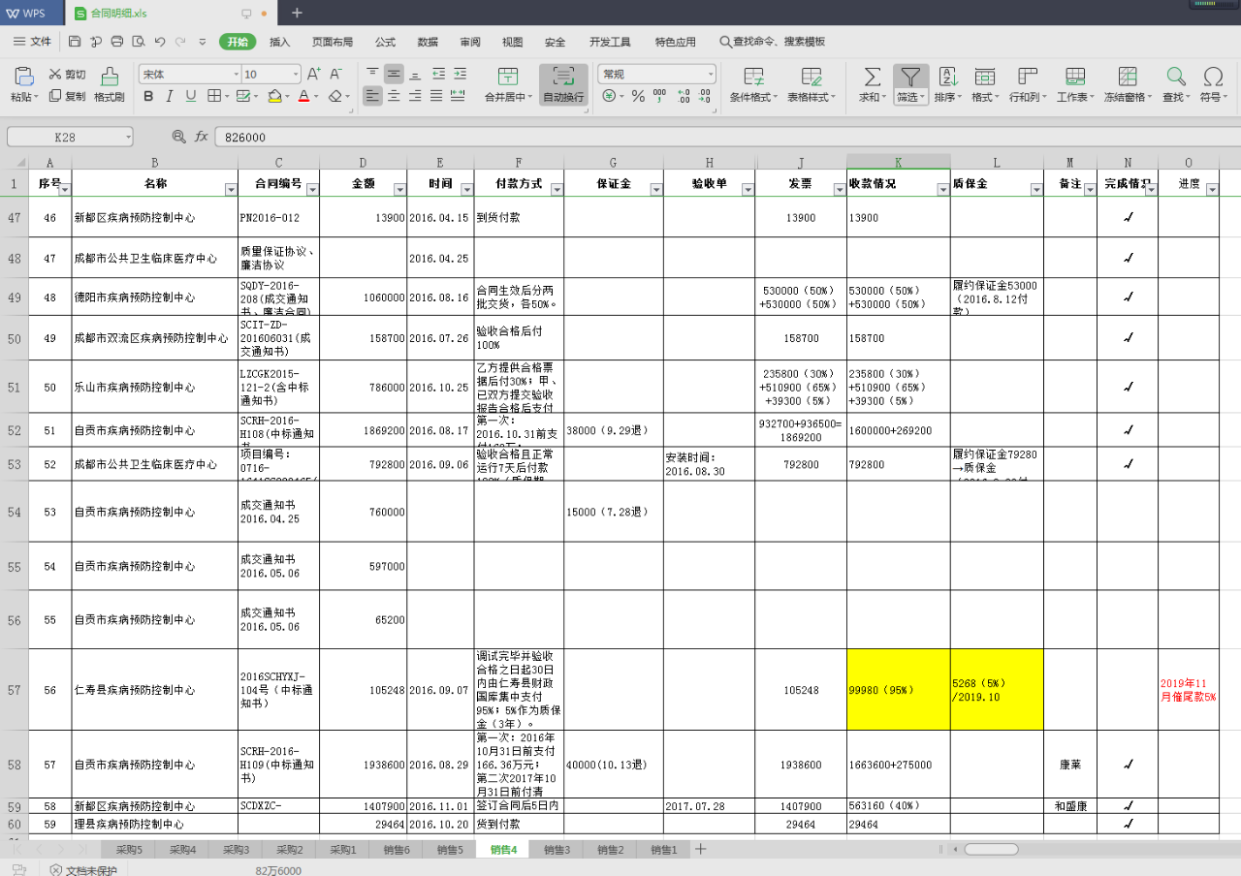Click the fill color yellow bucket swatch
1241x876 pixels.
(274, 96)
